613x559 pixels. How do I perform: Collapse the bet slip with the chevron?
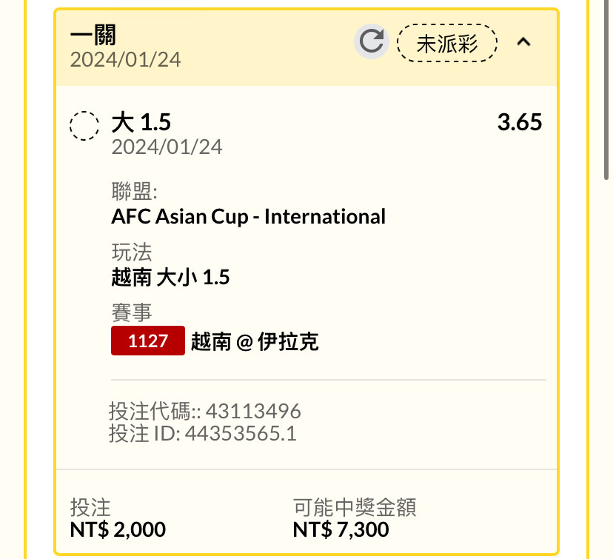(523, 41)
